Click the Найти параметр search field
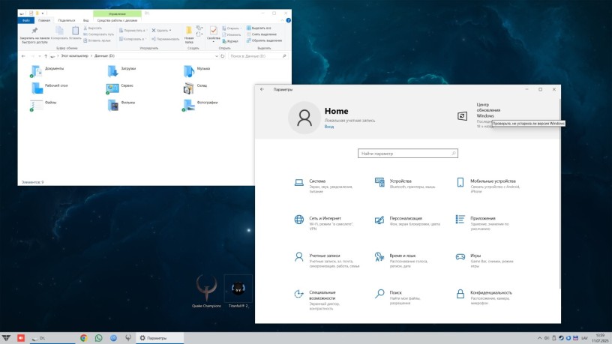This screenshot has height=344, width=612. 407,153
